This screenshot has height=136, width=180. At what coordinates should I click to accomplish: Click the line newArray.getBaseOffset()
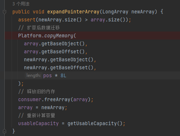click(x=60, y=67)
